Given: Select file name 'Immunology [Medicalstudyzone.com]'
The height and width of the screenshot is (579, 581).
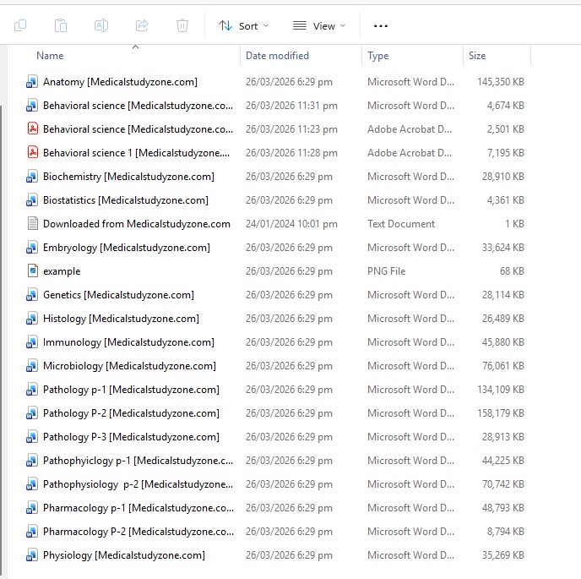Looking at the screenshot, I should [128, 342].
